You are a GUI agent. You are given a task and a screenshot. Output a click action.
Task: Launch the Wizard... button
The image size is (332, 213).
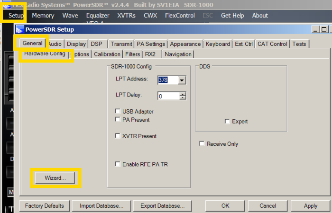(55, 178)
